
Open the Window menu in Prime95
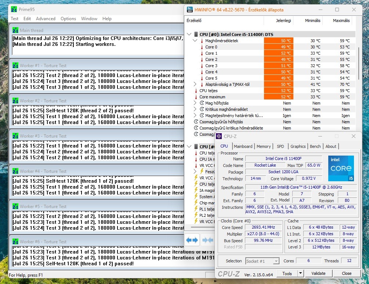coord(89,19)
